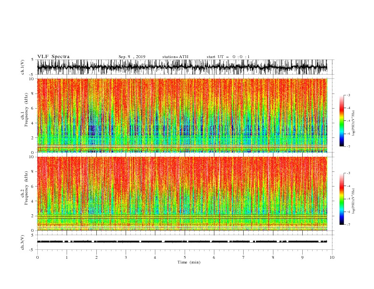Click the log(PSD) label of ch.1 colorbar
This screenshot has height=289, width=374.
(353, 123)
